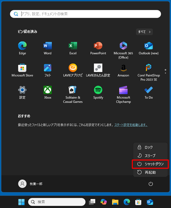Select シャットダウン in power menu
Image resolution: width=171 pixels, height=208 pixels.
(150, 164)
